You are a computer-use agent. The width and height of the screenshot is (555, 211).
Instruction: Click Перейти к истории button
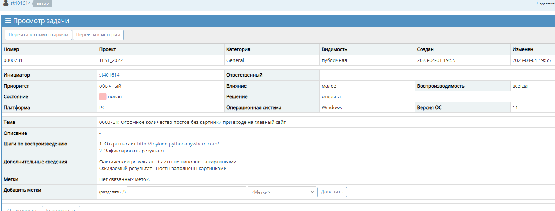98,35
